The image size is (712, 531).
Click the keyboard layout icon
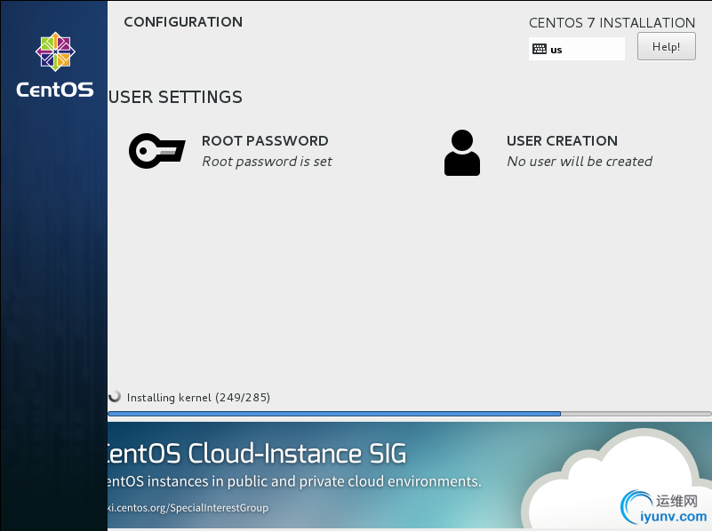click(540, 49)
